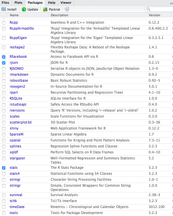Open the stargazer package link
This screenshot has height=216, width=173.
(x=17, y=158)
